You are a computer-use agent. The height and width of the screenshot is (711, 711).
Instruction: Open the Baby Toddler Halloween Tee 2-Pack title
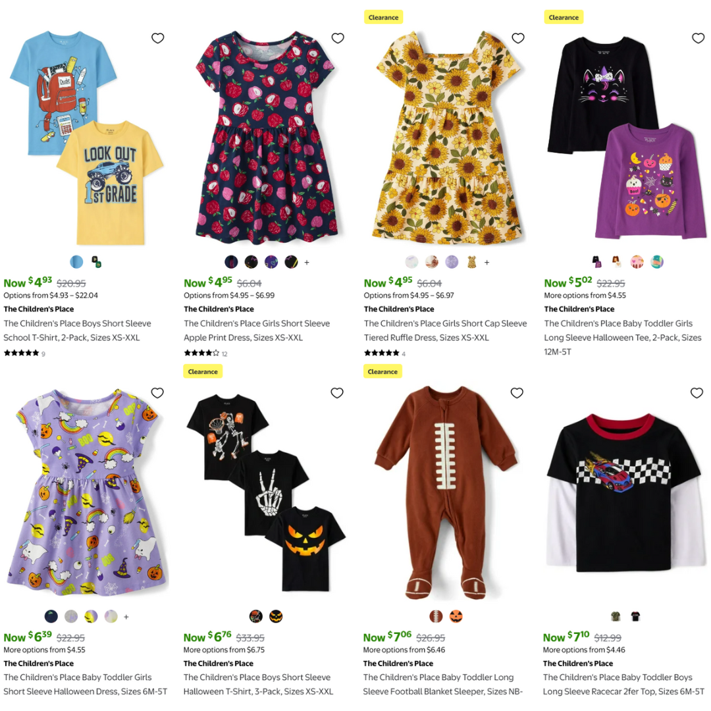(623, 337)
